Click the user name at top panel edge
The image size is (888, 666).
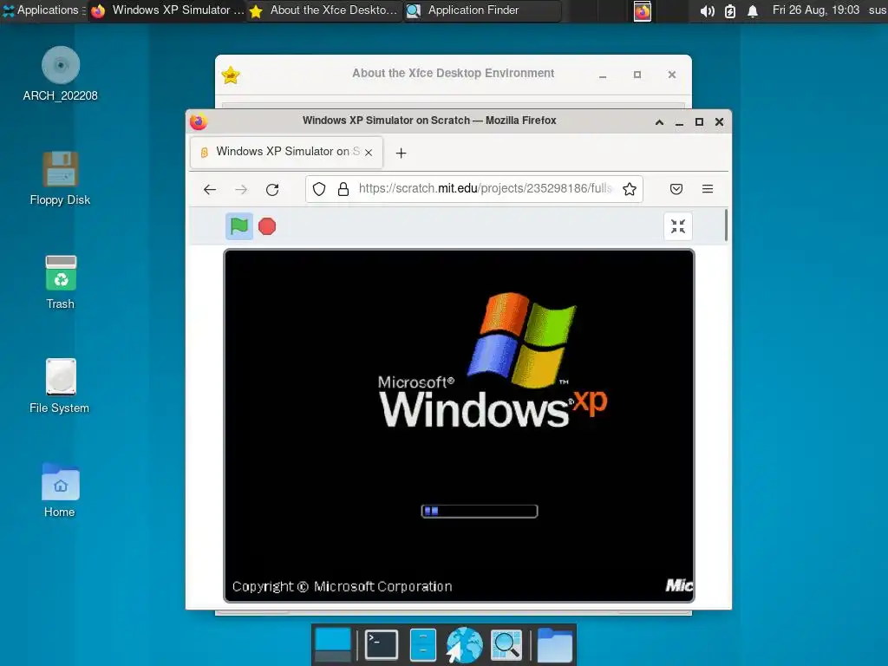click(x=878, y=10)
